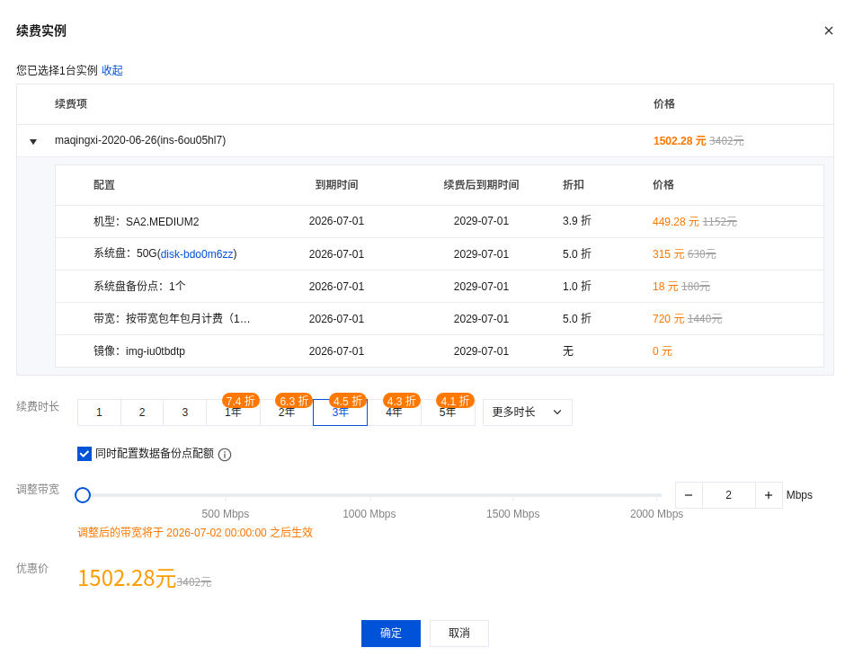This screenshot has height=665, width=854.
Task: Click info icon beside 数据备份点配额
Action: (x=225, y=454)
